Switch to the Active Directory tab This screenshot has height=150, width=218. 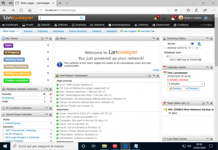(78, 31)
